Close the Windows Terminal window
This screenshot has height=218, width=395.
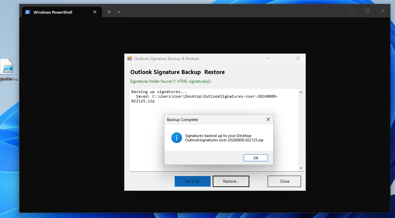pyautogui.click(x=383, y=11)
